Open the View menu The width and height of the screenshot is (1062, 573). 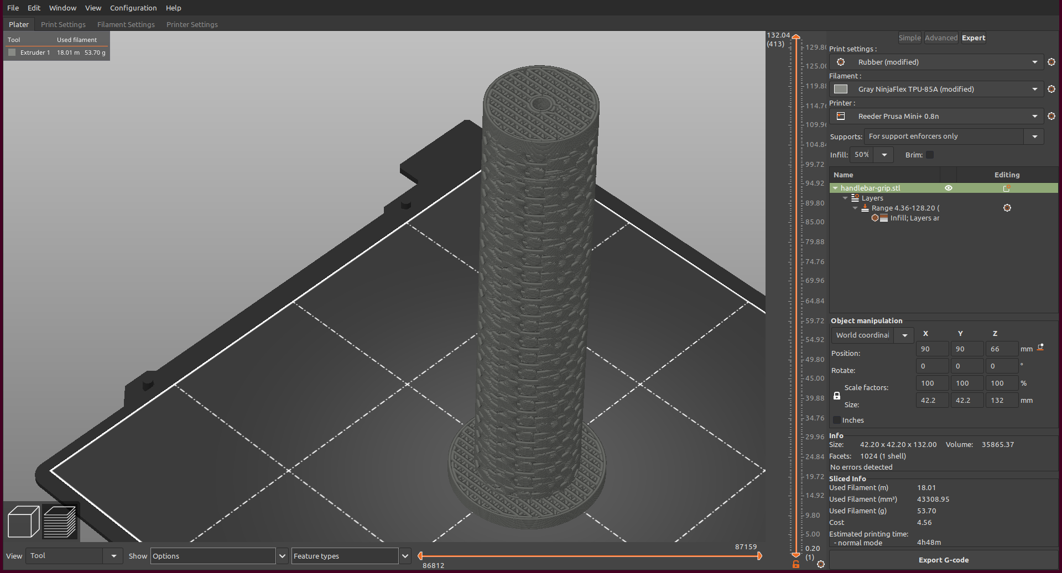point(93,8)
